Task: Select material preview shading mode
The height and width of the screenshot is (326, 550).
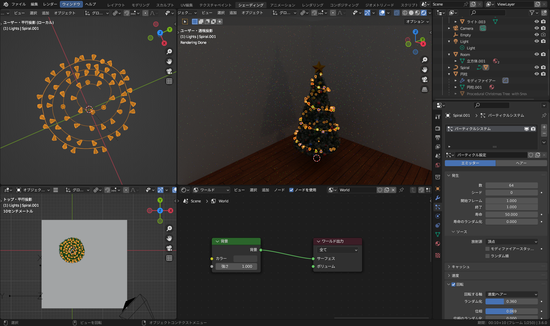Action: (417, 13)
